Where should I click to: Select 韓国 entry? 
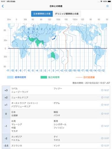56,112
